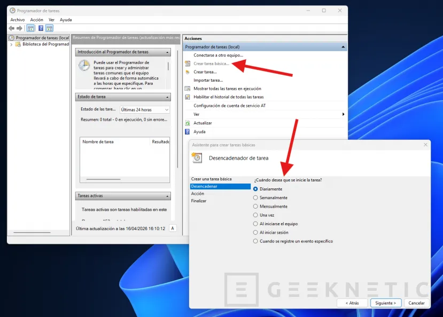Click the Forward arrow toolbar icon
The height and width of the screenshot is (317, 443).
[19, 28]
